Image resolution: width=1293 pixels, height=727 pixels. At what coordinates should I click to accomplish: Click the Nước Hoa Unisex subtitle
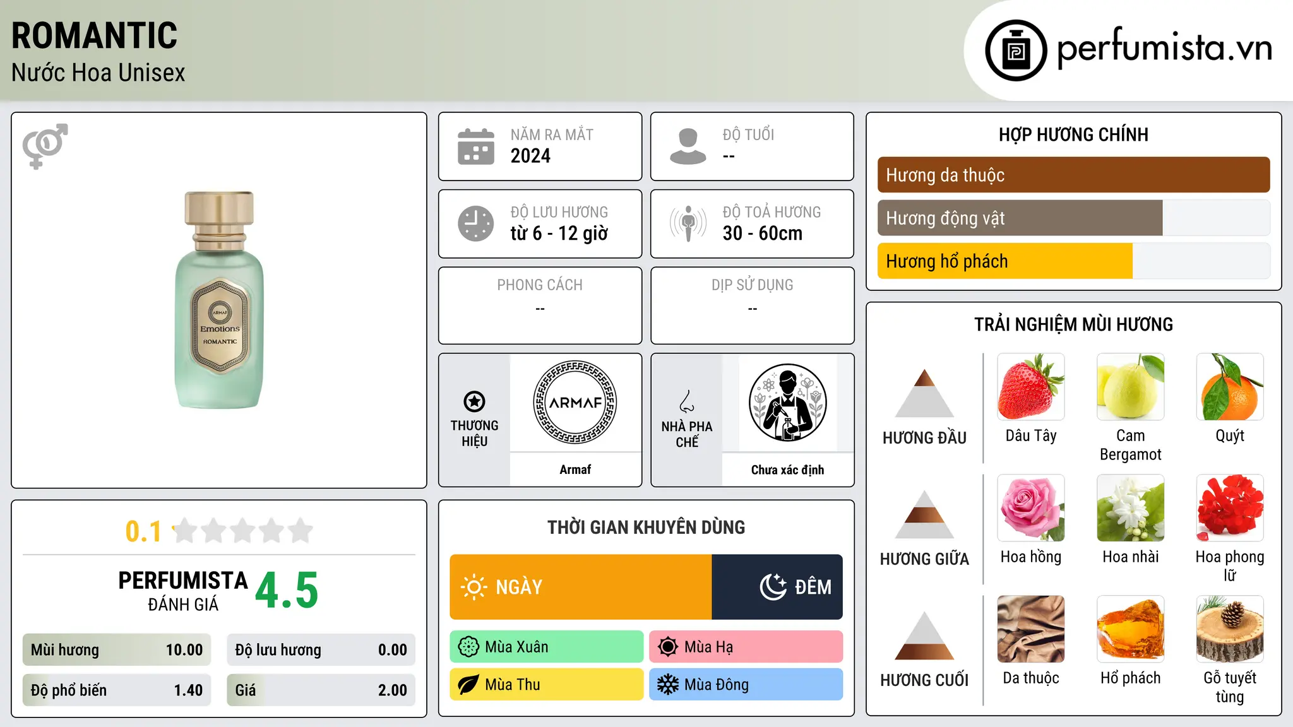click(98, 73)
